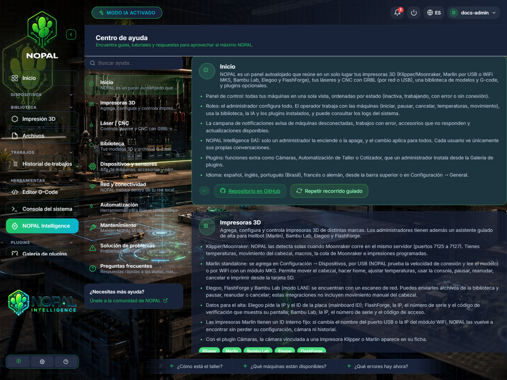
Task: Collapse the sidebar with the arrow button
Action: (x=71, y=34)
